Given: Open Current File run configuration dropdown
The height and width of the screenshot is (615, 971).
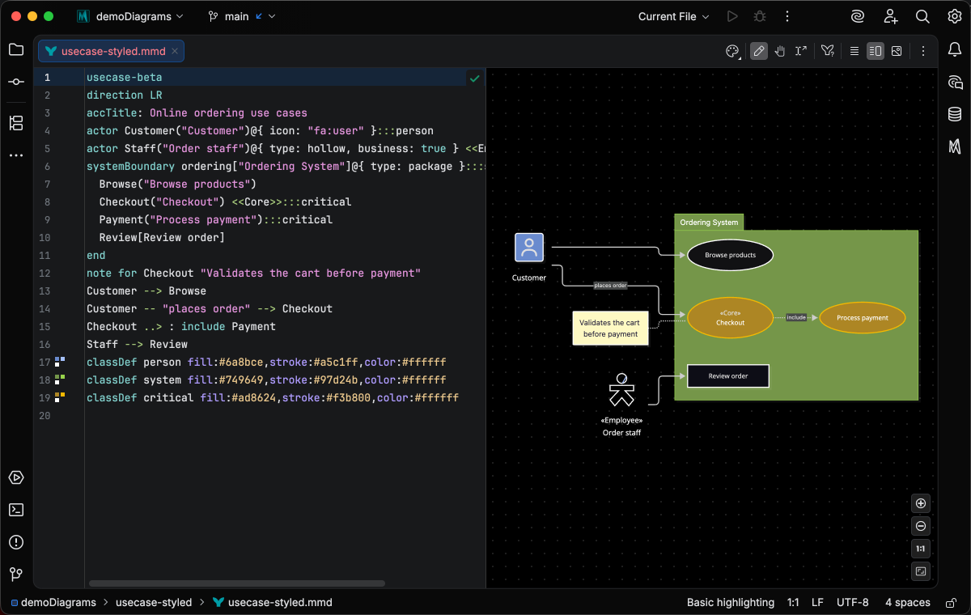Looking at the screenshot, I should coord(673,16).
